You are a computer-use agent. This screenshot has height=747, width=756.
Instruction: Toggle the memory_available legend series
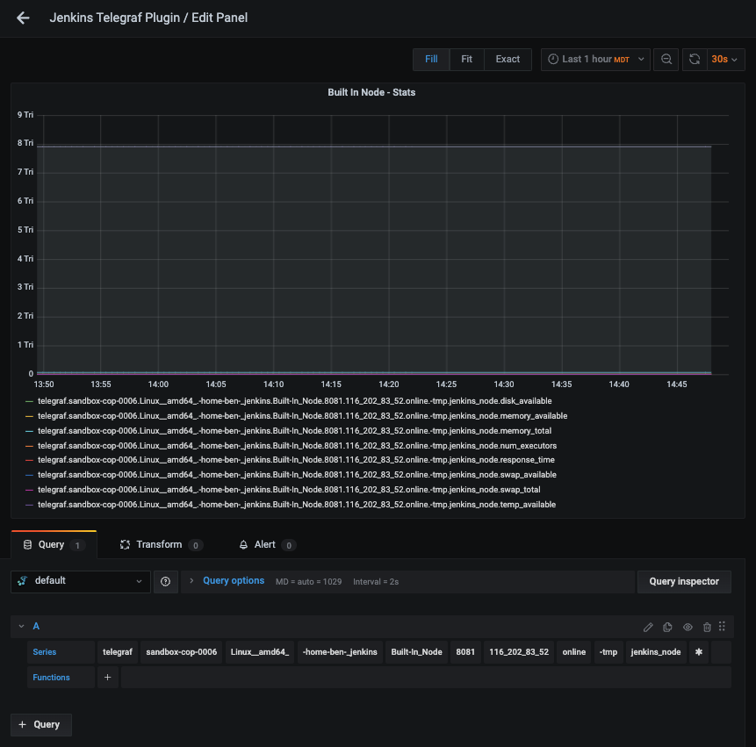coord(302,416)
